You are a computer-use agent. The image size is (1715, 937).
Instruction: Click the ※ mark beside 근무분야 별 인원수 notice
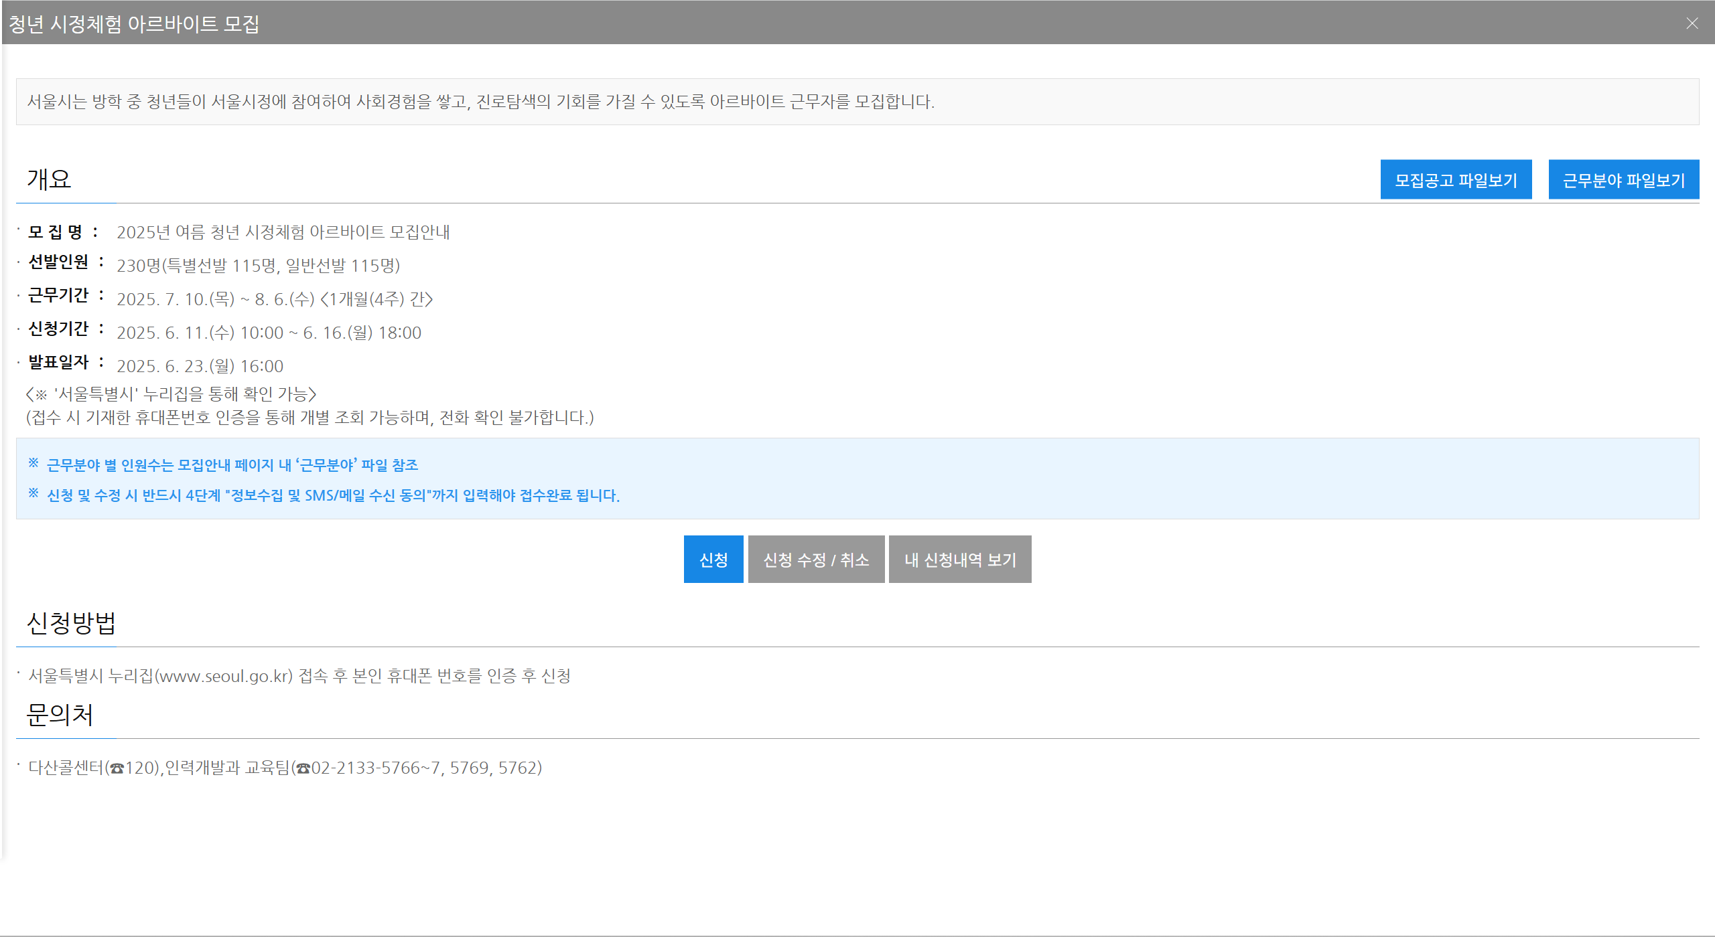point(33,462)
